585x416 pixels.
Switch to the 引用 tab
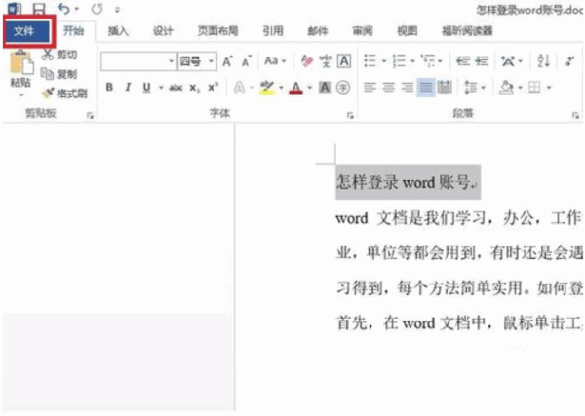point(272,31)
